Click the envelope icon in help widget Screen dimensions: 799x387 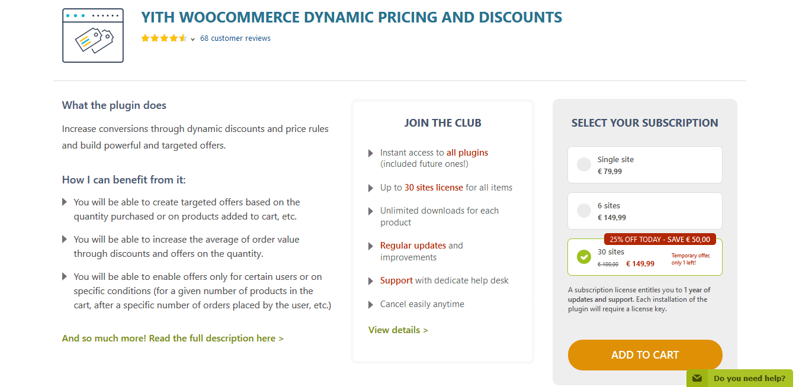(x=697, y=378)
